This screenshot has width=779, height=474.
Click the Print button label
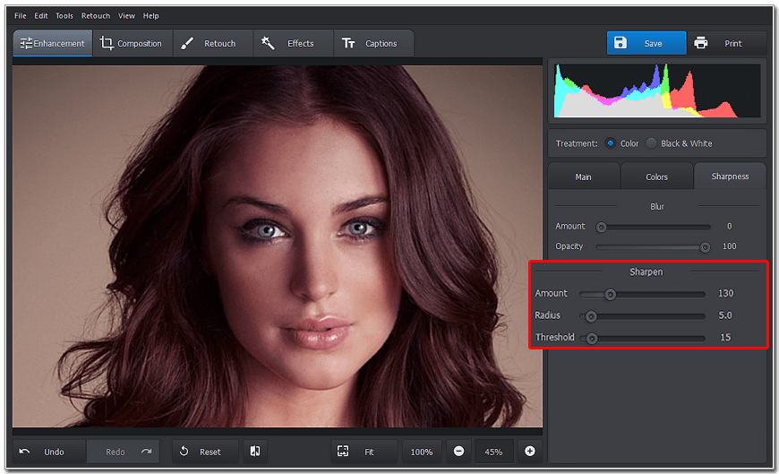click(x=732, y=43)
